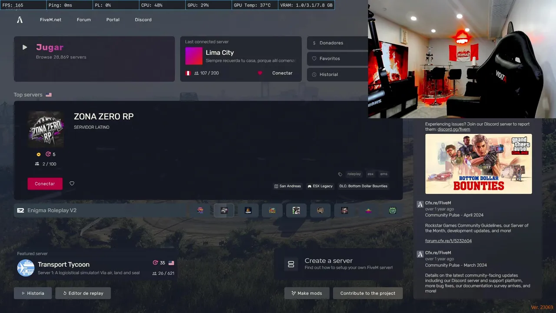Click the ESX Legacy game type label

[x=320, y=186]
